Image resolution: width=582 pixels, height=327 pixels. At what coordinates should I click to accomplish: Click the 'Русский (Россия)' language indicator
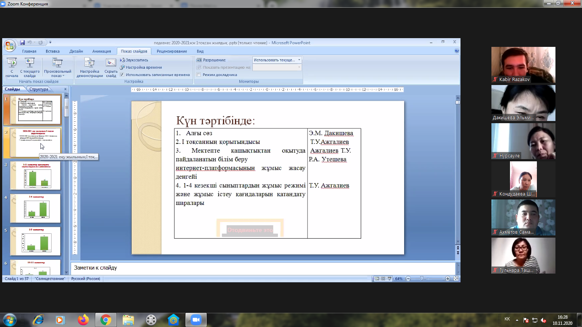[85, 279]
